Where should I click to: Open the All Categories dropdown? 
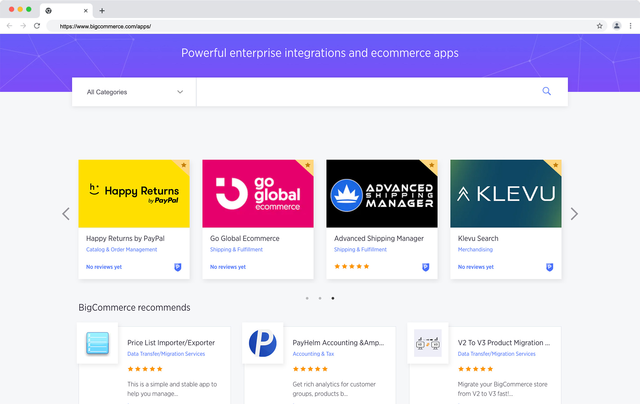pos(134,92)
